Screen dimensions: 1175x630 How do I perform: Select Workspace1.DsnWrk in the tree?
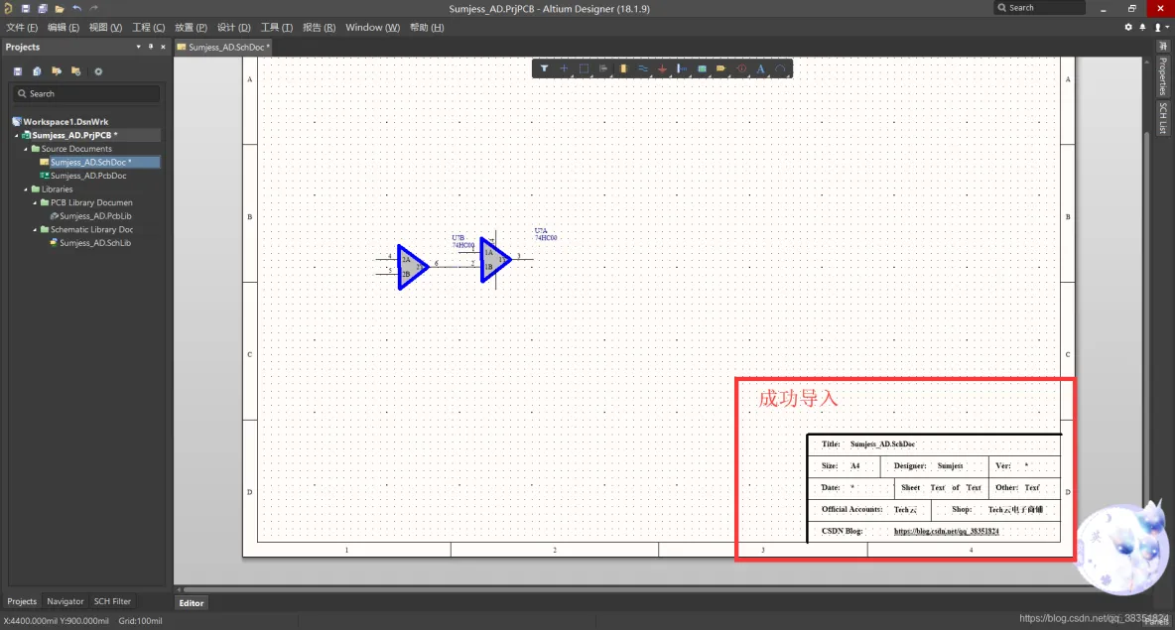[x=65, y=122]
